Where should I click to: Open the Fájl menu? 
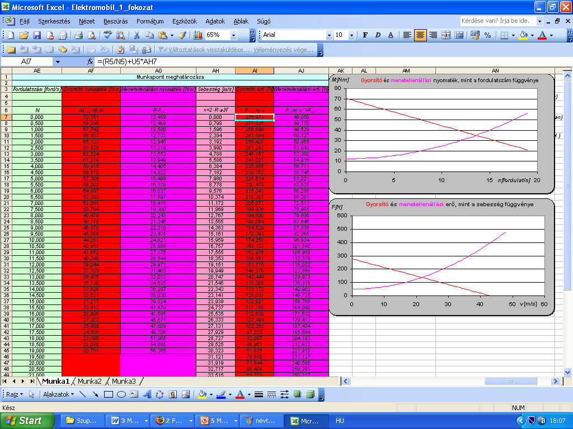click(x=25, y=21)
